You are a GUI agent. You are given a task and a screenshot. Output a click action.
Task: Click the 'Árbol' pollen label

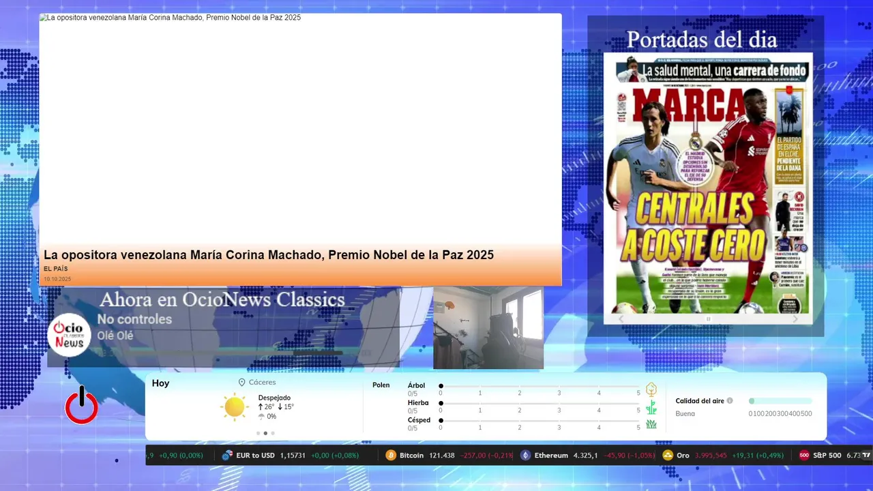(416, 385)
